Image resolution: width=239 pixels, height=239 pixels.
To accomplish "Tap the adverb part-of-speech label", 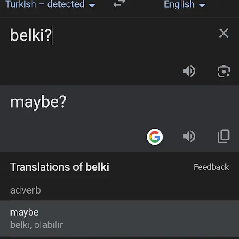I will (26, 190).
